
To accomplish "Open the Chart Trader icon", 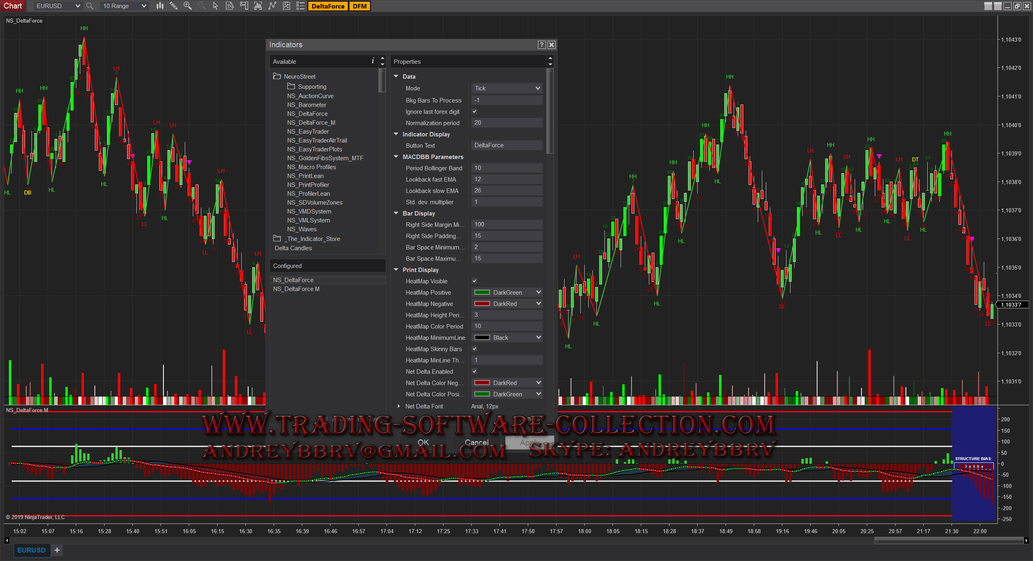I will coord(244,6).
